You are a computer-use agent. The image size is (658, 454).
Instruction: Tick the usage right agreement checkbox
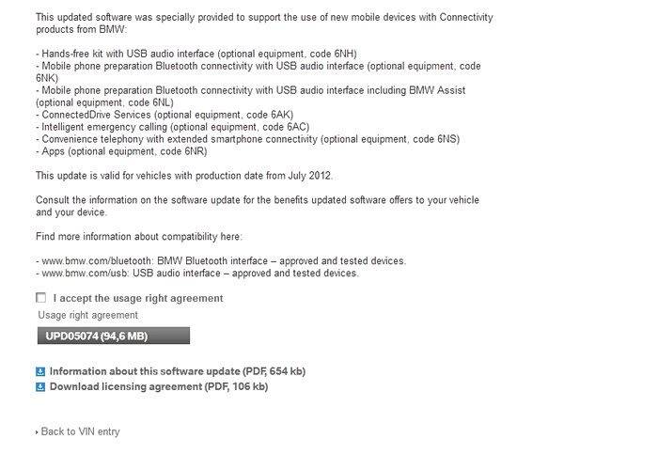[40, 298]
